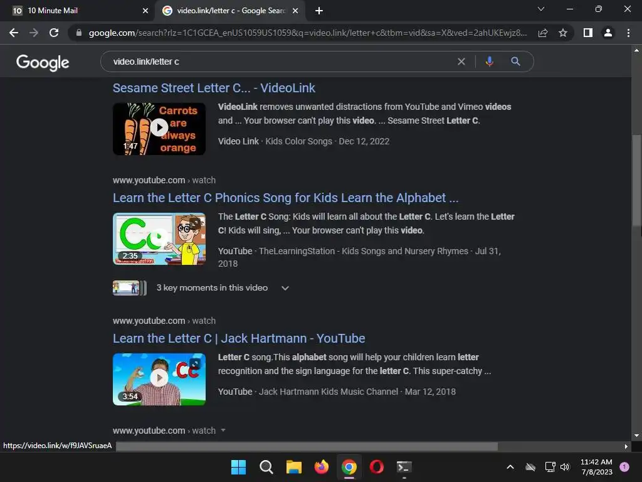Open a new browser tab
The height and width of the screenshot is (482, 642).
coord(319,11)
